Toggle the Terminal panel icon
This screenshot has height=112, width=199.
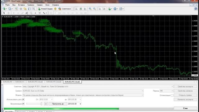(29, 9)
